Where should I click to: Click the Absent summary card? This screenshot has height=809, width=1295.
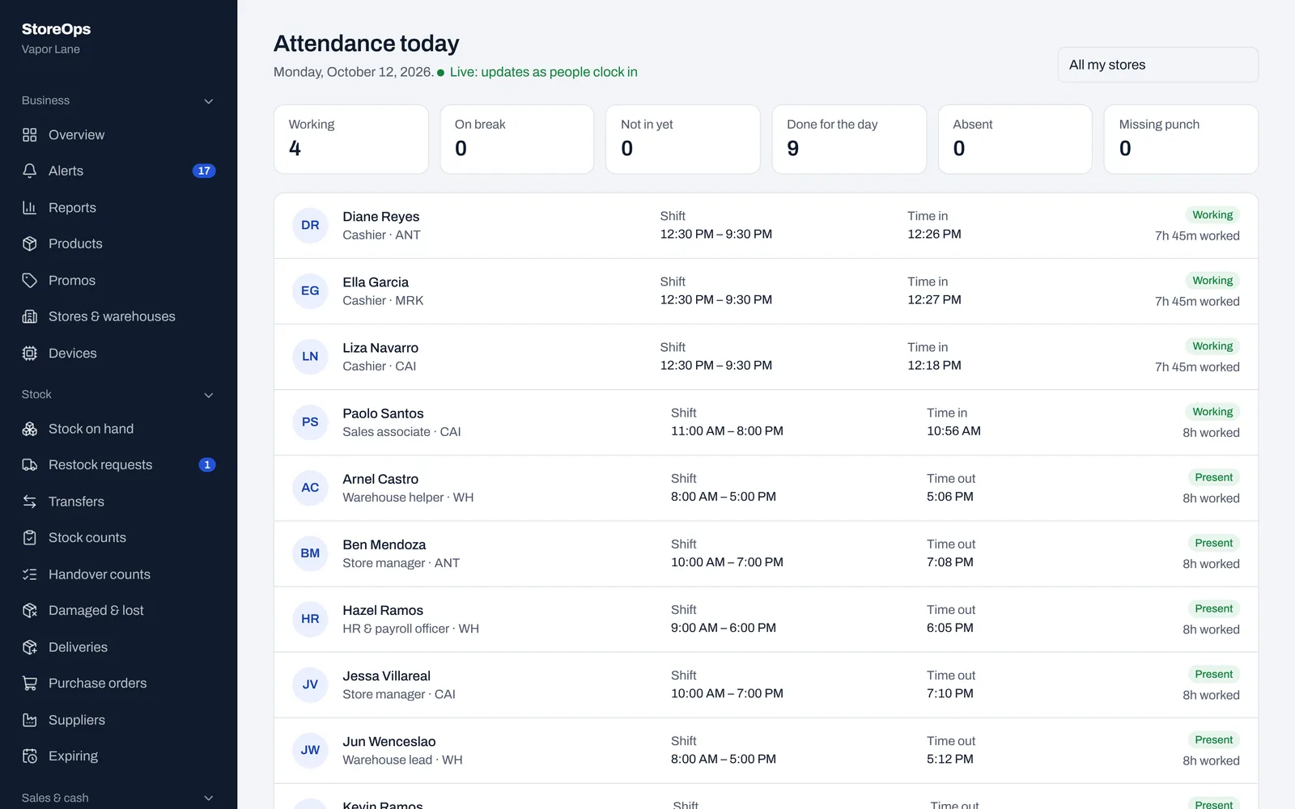click(x=1015, y=139)
